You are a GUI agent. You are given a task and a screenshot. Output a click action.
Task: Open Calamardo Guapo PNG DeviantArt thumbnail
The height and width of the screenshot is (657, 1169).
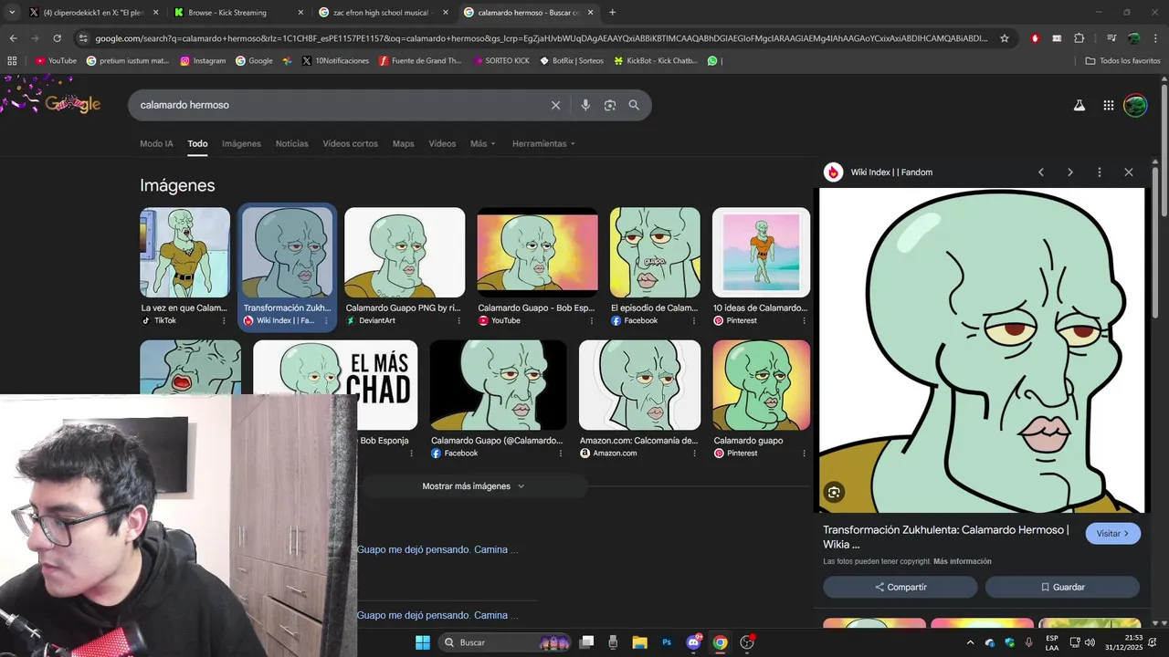[x=405, y=253]
